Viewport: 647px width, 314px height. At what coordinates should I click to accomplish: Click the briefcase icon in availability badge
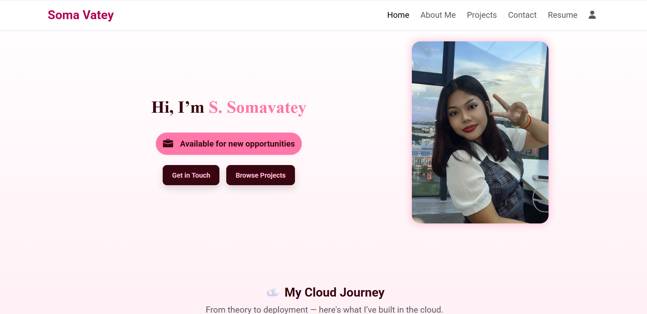[168, 144]
